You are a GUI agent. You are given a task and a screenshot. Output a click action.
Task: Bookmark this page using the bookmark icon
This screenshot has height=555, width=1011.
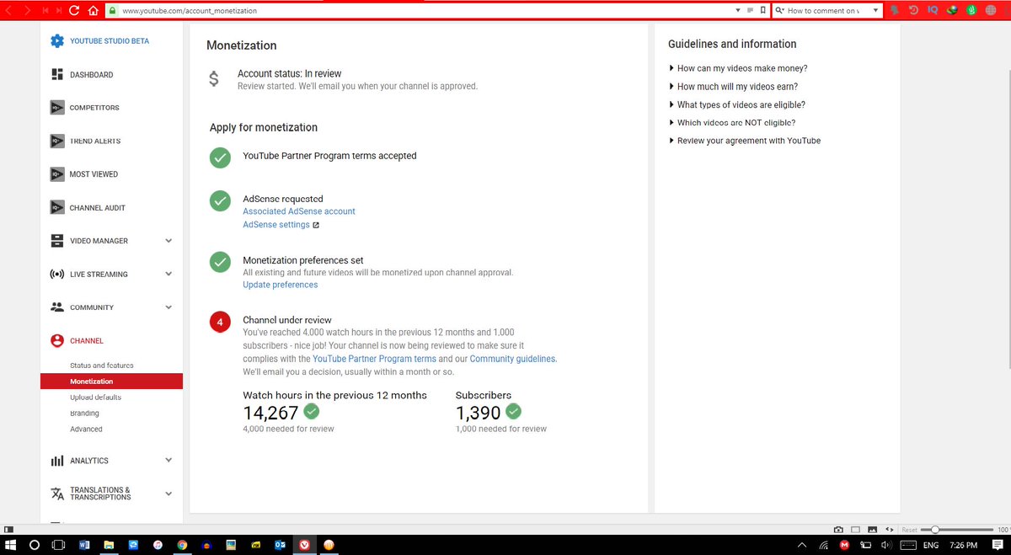(762, 11)
